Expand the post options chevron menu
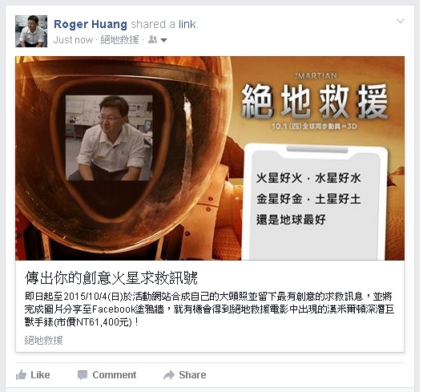The image size is (423, 392). tap(401, 21)
